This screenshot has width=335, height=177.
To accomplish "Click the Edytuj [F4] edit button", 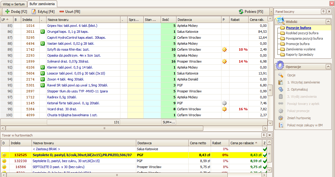I will click(43, 12).
